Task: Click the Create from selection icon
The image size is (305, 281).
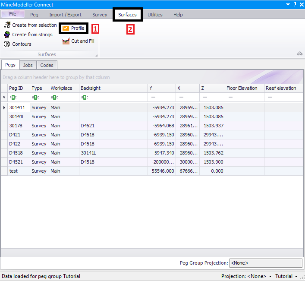Action: 7,25
